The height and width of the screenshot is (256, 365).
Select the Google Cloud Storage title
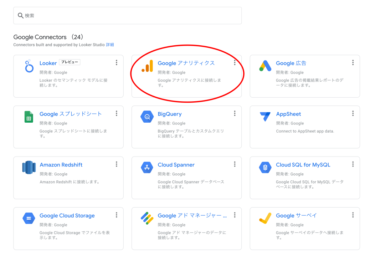tap(67, 215)
